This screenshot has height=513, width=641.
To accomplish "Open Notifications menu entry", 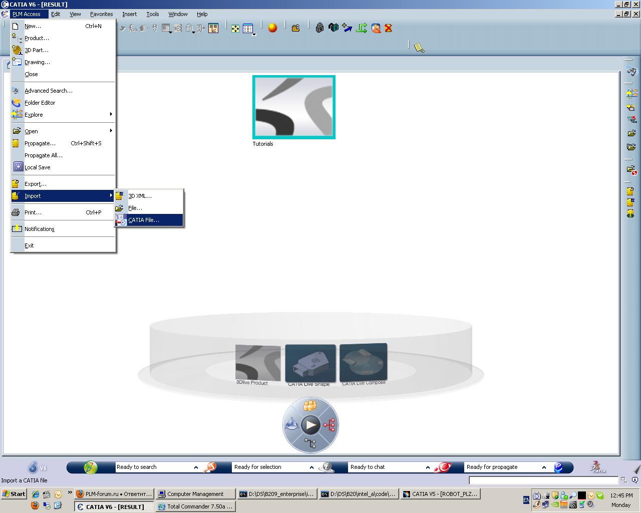I will point(63,229).
